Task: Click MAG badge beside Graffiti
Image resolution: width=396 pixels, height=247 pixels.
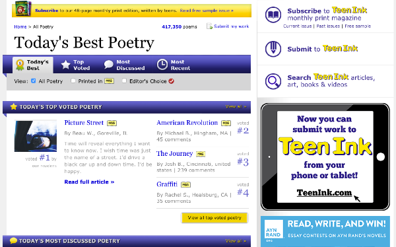Action: (x=185, y=184)
